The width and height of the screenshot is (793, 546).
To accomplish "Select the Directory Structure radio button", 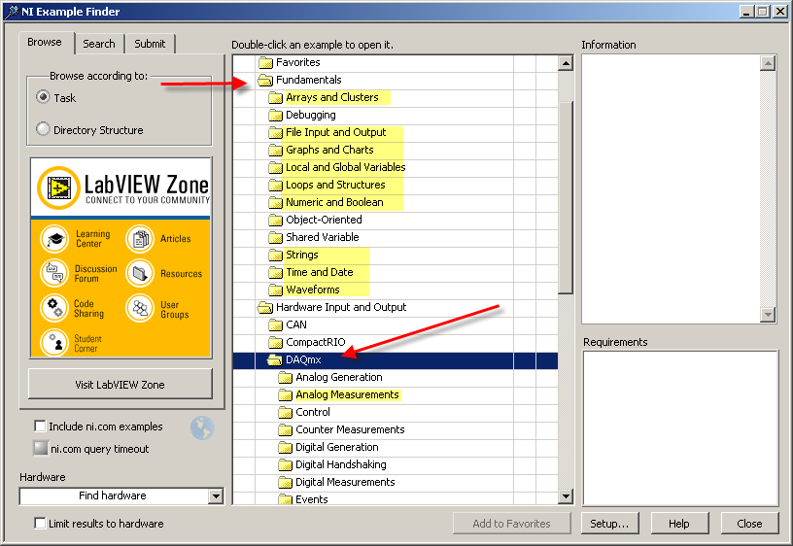I will 44,129.
